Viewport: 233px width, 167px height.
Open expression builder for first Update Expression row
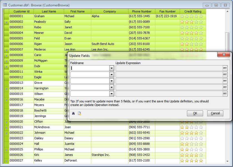point(225,68)
